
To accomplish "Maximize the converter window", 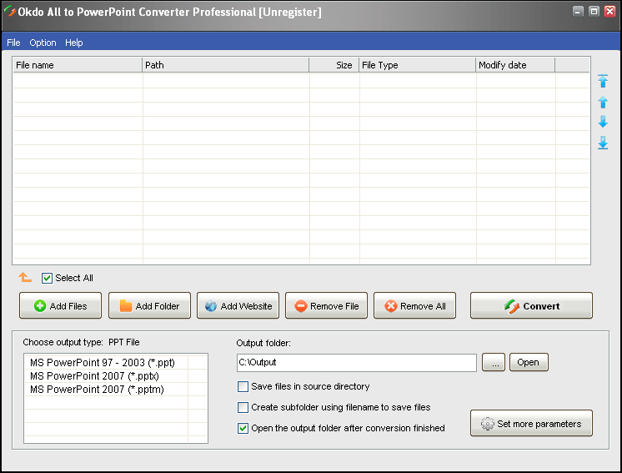I will point(594,11).
